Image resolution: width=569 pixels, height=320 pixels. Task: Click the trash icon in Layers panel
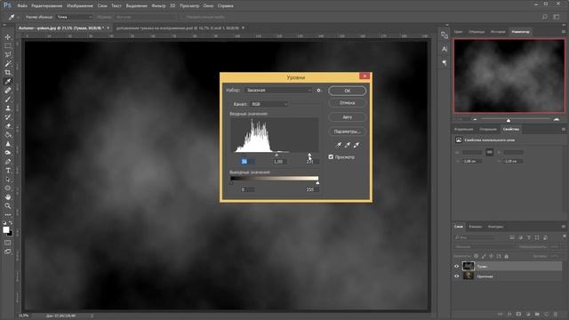(x=555, y=314)
